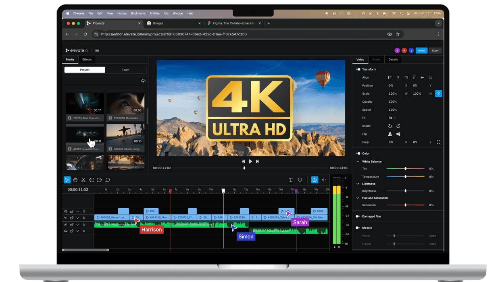Select the scissors cut tool

83,180
